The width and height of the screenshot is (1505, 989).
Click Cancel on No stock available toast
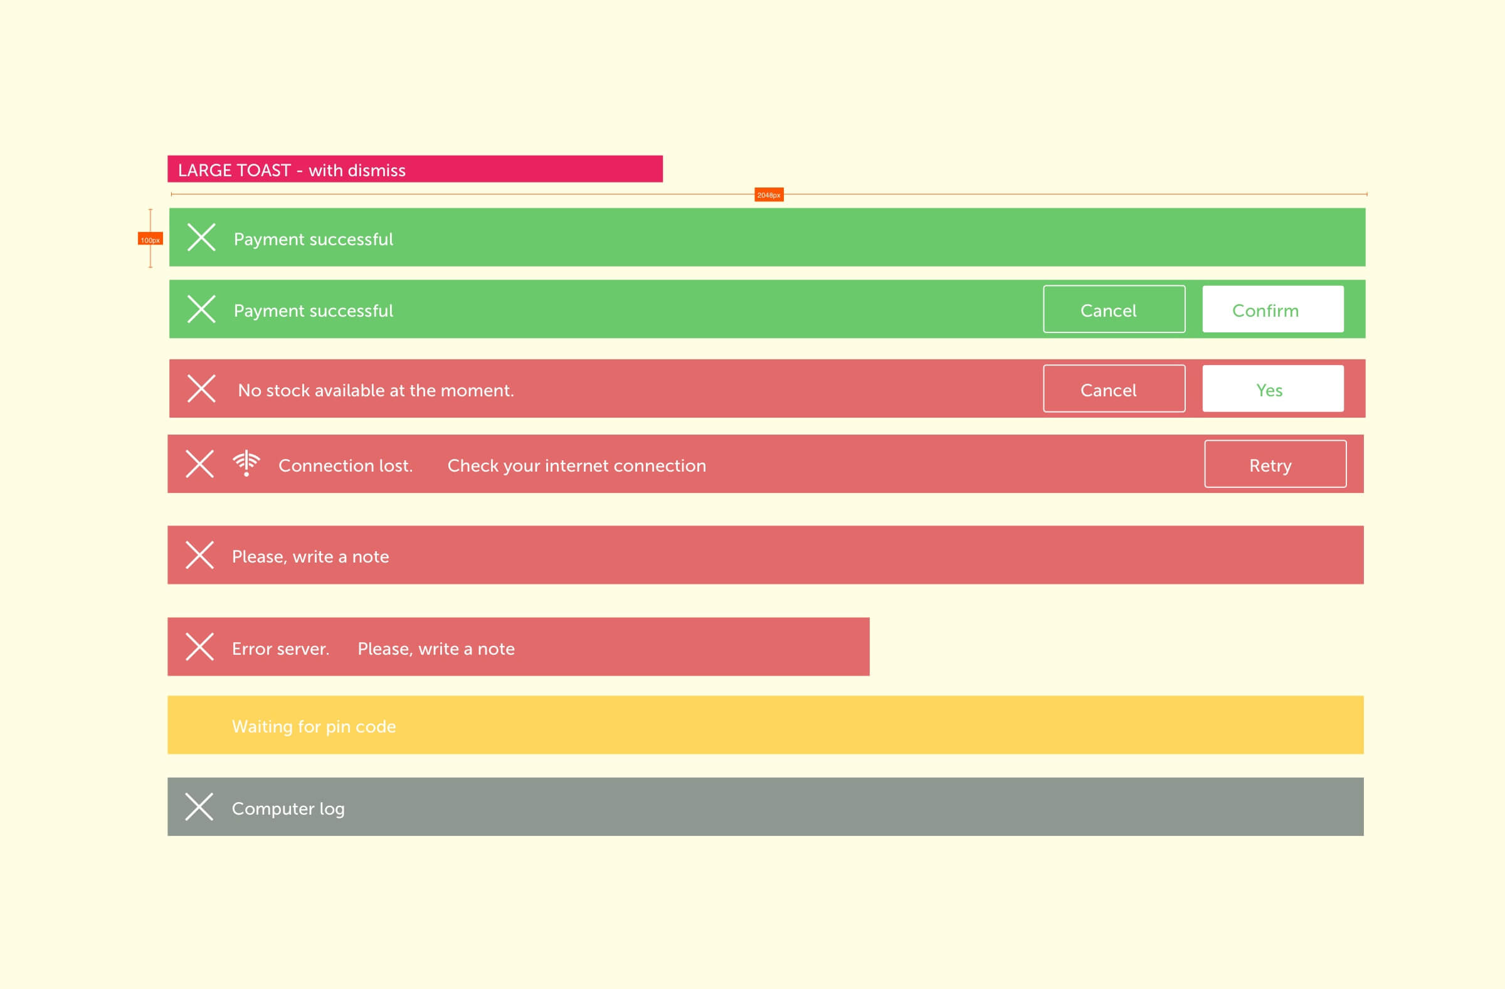(1108, 389)
